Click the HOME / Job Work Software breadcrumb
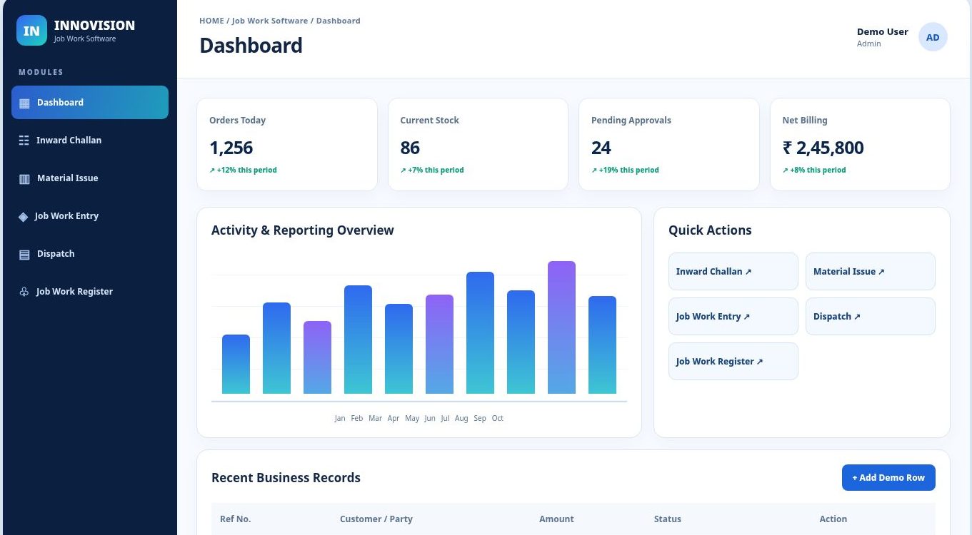Image resolution: width=972 pixels, height=535 pixels. coord(254,21)
